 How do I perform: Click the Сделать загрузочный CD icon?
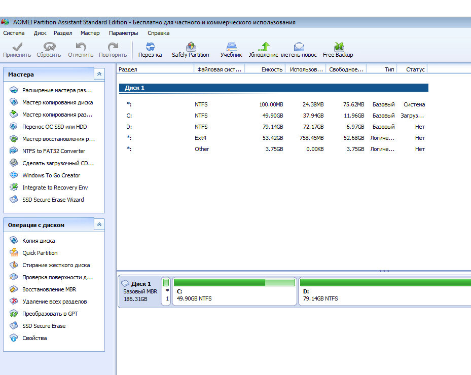pos(14,163)
